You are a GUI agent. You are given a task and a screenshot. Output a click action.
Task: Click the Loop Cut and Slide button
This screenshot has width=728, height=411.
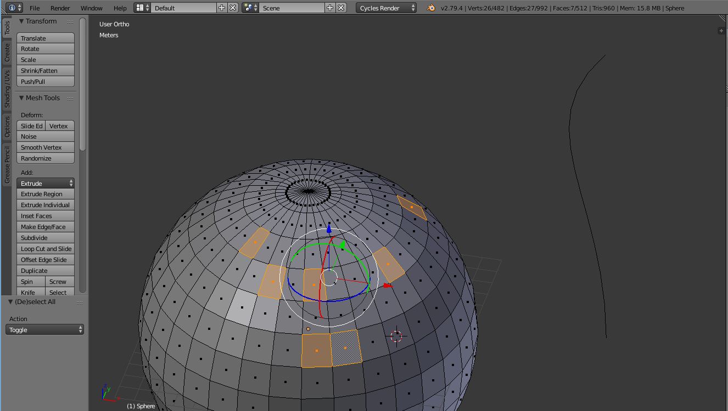click(x=46, y=249)
